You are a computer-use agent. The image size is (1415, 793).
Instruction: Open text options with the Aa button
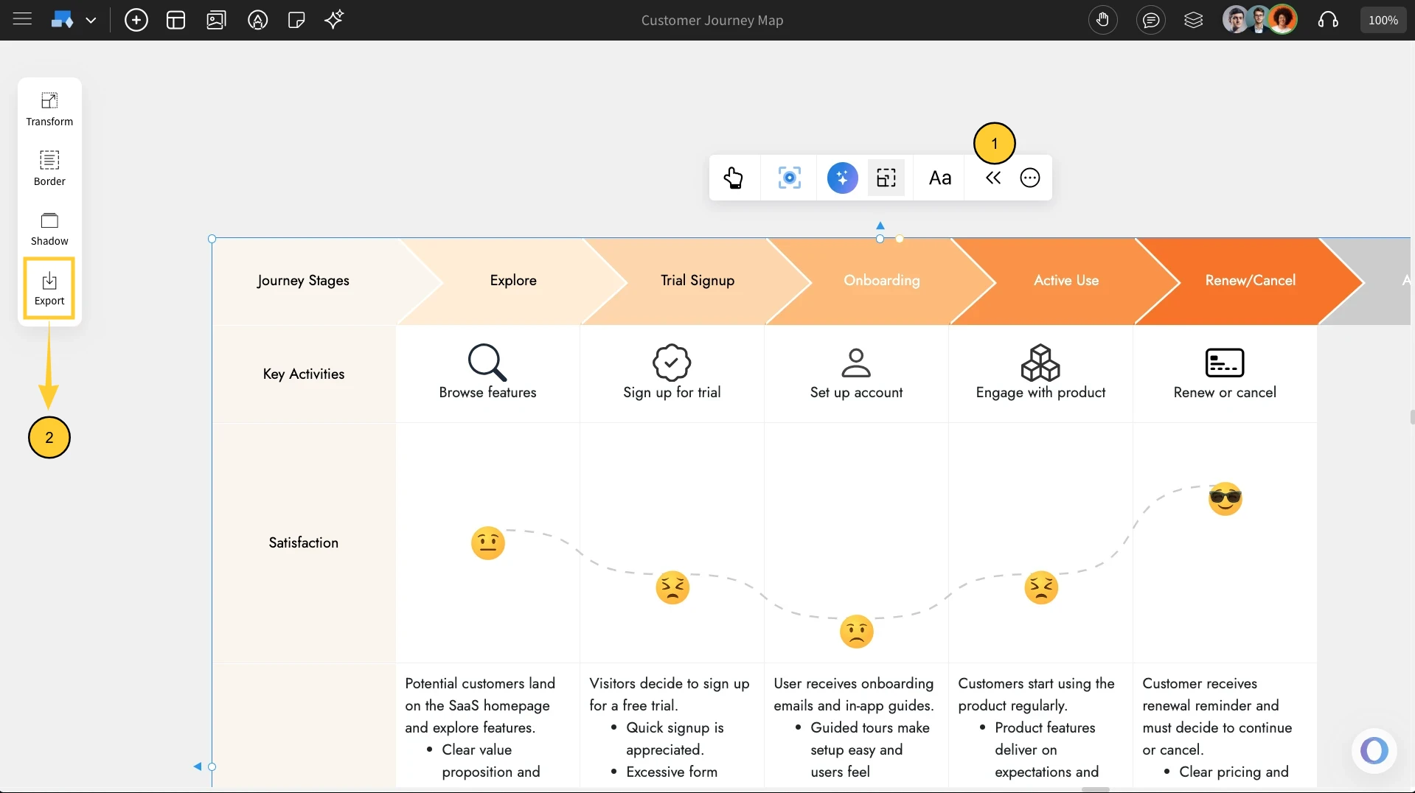(x=939, y=178)
